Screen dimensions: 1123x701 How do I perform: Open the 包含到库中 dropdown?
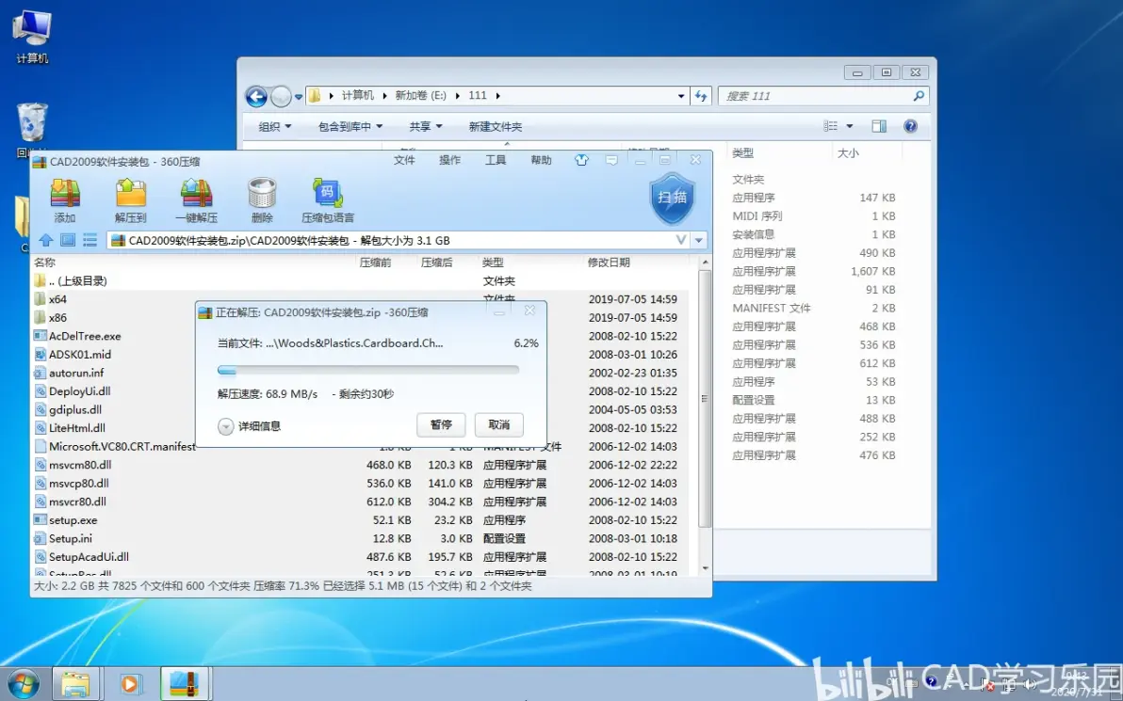coord(350,127)
